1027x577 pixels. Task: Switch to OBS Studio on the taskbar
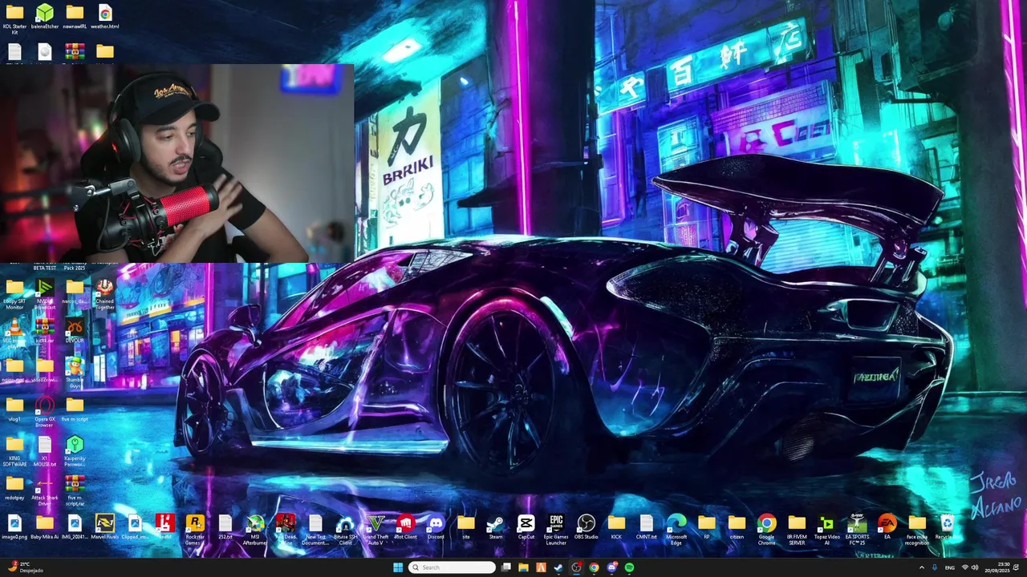(x=576, y=567)
